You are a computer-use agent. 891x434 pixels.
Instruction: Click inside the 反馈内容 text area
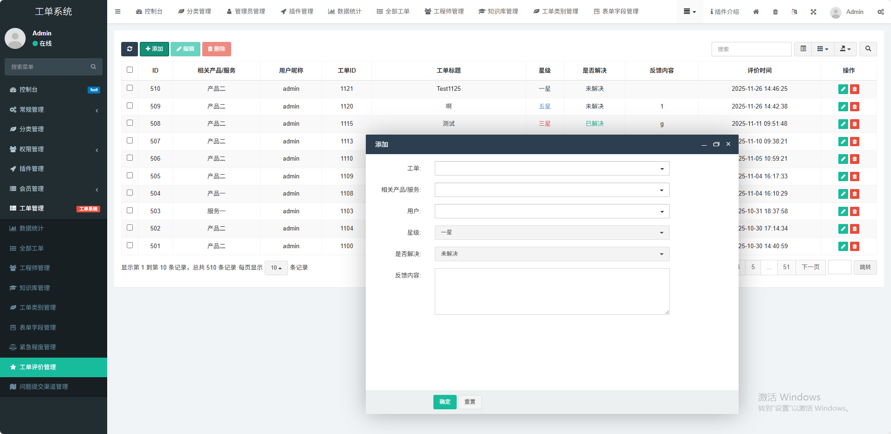pos(552,292)
